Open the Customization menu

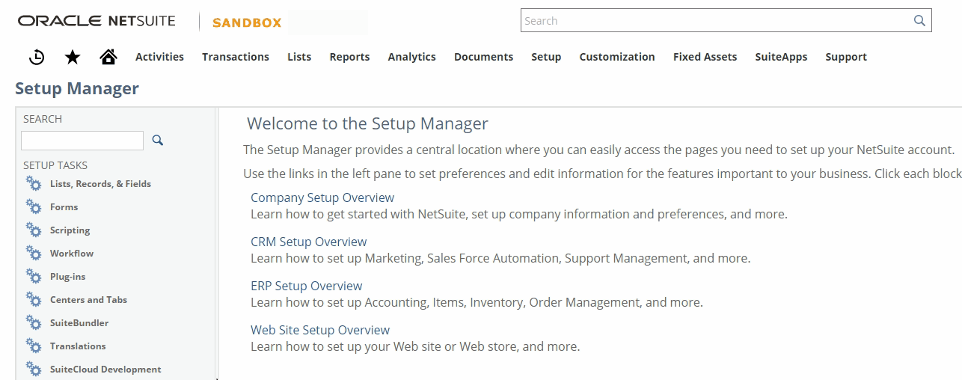[617, 57]
